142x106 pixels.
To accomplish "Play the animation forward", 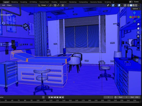I will (57, 97).
